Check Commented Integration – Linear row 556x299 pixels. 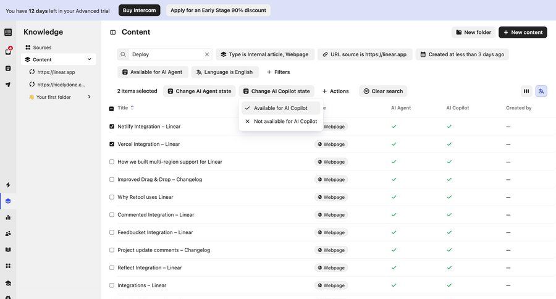tap(112, 214)
